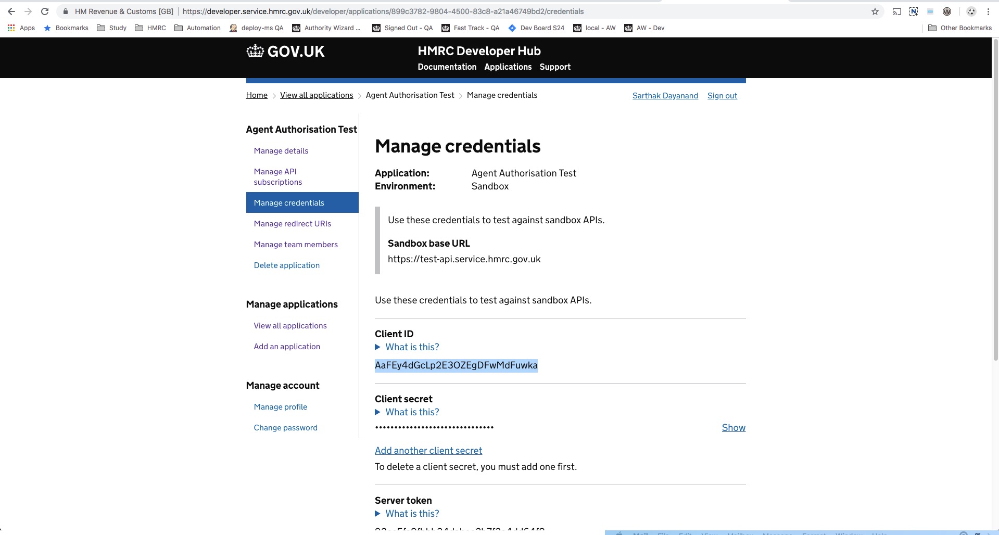Viewport: 999px width, 535px height.
Task: Select Manage details in the sidebar
Action: 281,151
